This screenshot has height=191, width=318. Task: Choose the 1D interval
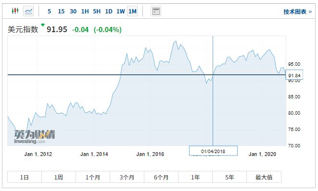pos(109,12)
